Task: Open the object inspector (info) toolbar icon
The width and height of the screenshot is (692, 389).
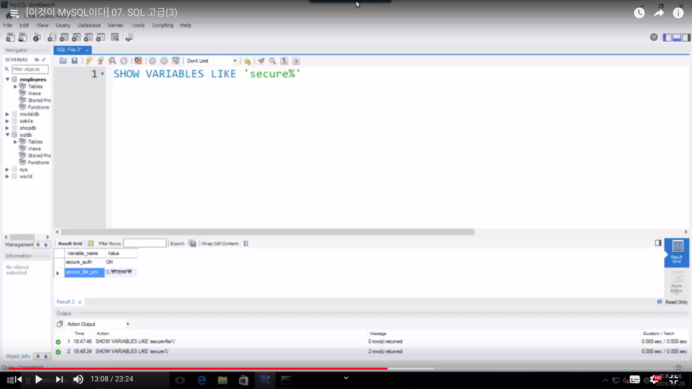Action: click(37, 37)
